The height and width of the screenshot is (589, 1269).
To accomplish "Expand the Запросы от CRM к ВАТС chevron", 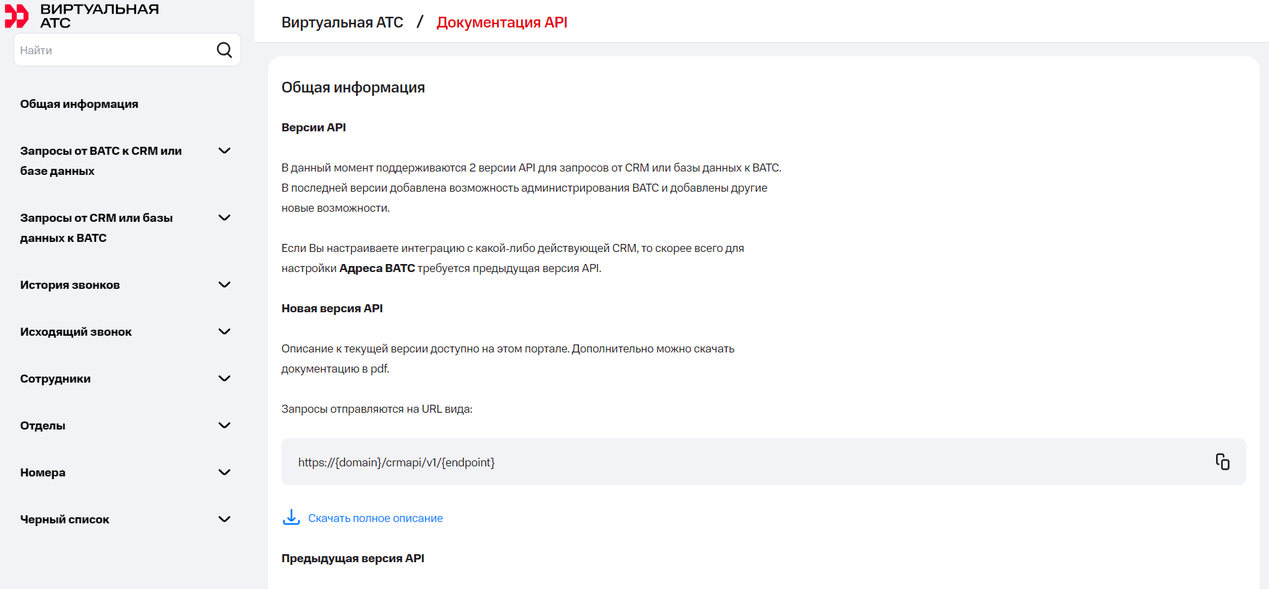I will [x=224, y=218].
